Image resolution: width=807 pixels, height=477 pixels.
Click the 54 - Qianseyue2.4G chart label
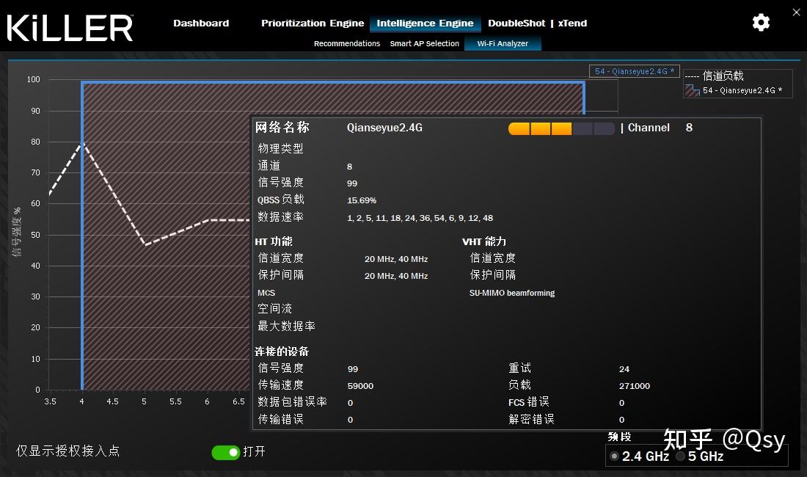pos(634,70)
